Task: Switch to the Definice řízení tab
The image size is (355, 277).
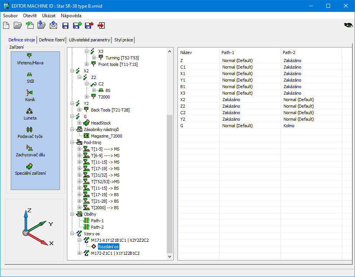Action: pos(52,40)
